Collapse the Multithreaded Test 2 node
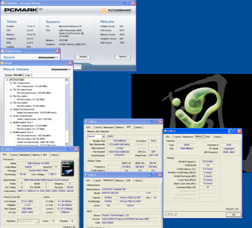The image size is (252, 228). pyautogui.click(x=11, y=132)
